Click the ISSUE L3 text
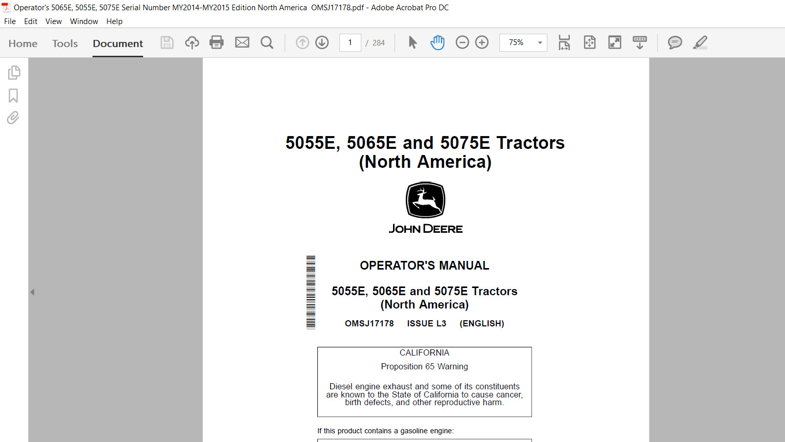The image size is (785, 442). coord(427,323)
